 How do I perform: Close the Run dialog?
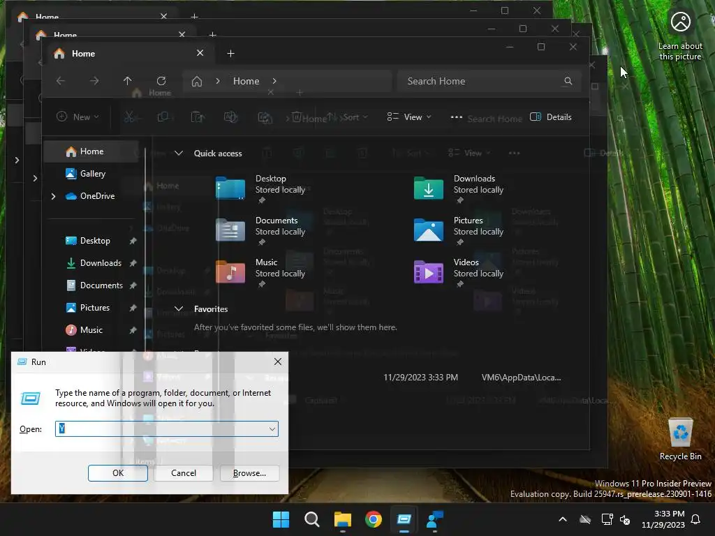pyautogui.click(x=278, y=362)
